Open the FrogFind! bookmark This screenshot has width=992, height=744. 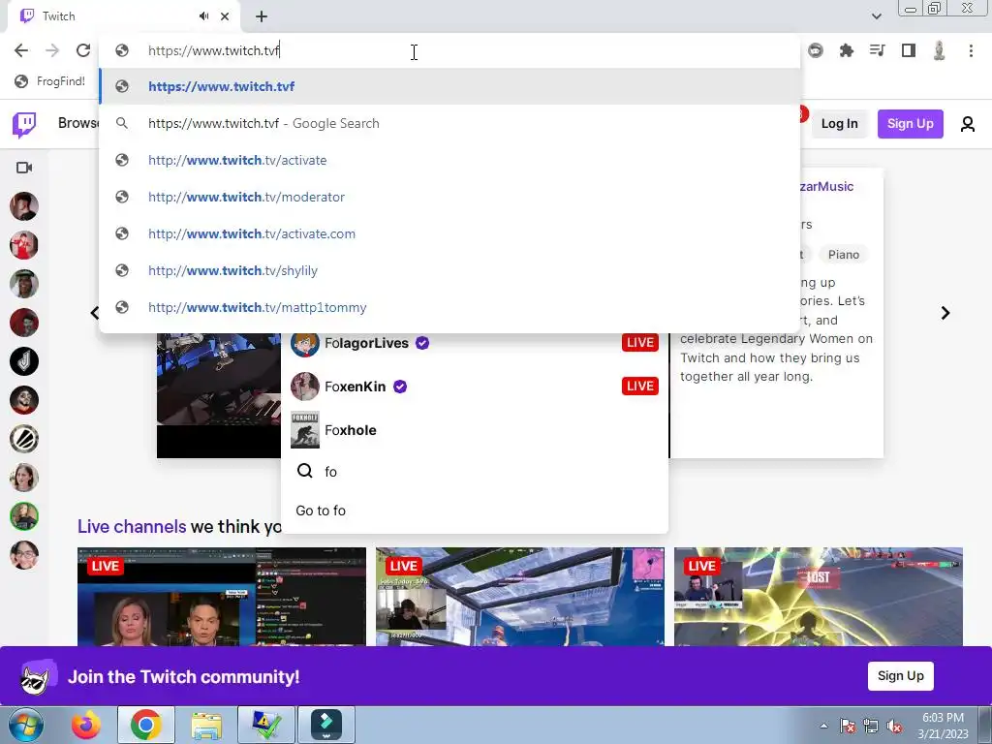50,81
